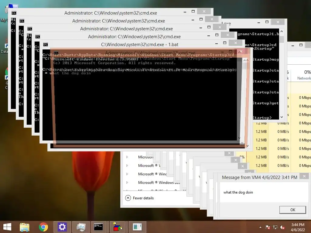Viewport: 311px width, 233px height.
Task: Switch to the monitor-graph taskbar icon
Action: point(81,227)
